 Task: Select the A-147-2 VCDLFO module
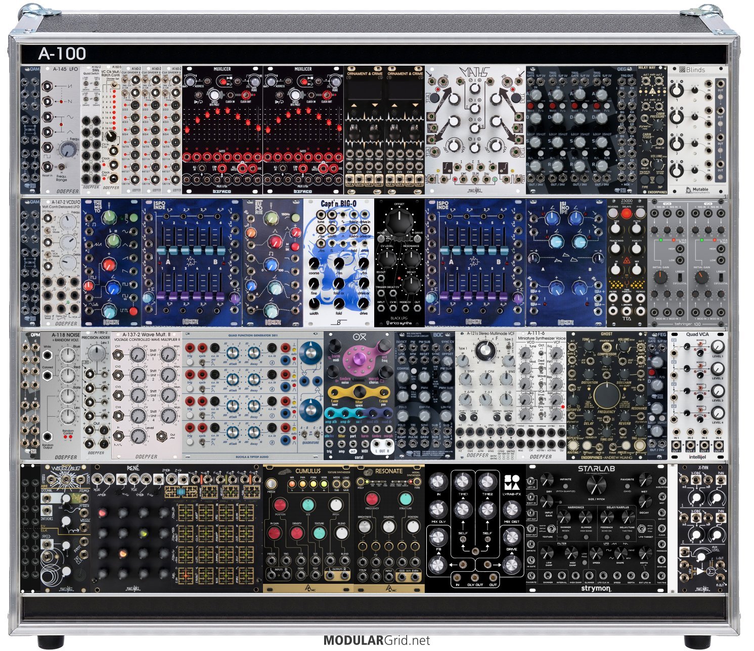pyautogui.click(x=61, y=262)
